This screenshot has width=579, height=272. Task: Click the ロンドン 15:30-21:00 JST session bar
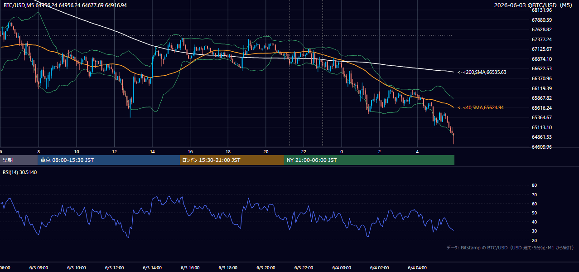click(x=232, y=160)
